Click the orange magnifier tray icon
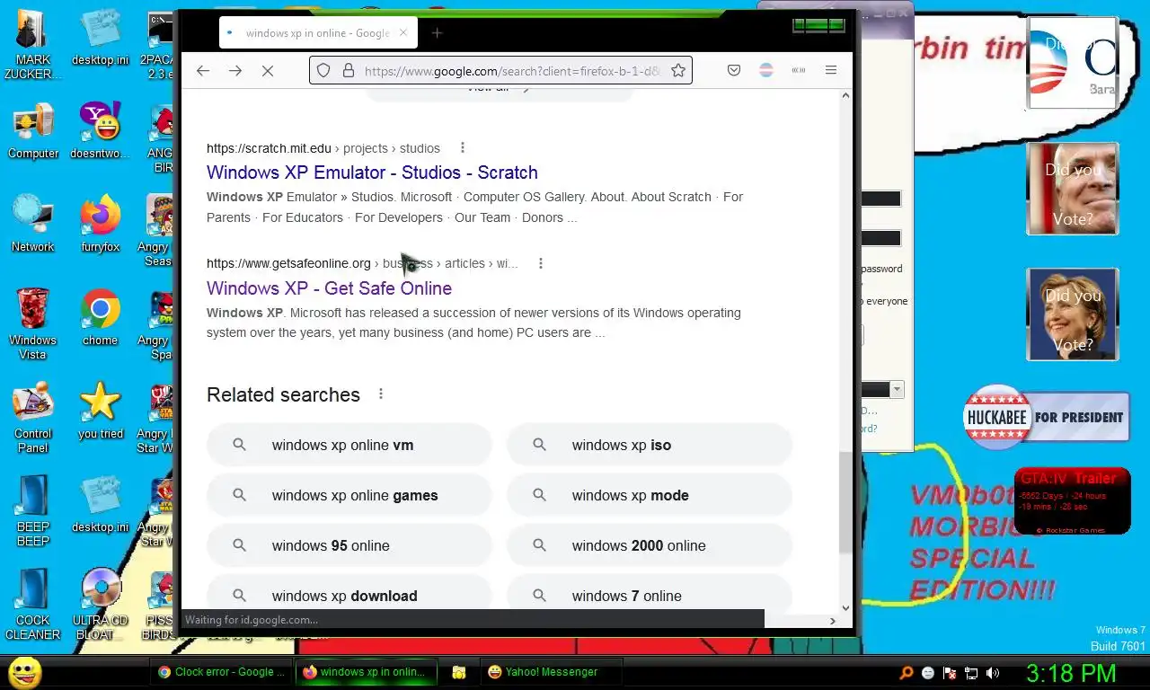Viewport: 1150px width, 690px height. [x=907, y=672]
